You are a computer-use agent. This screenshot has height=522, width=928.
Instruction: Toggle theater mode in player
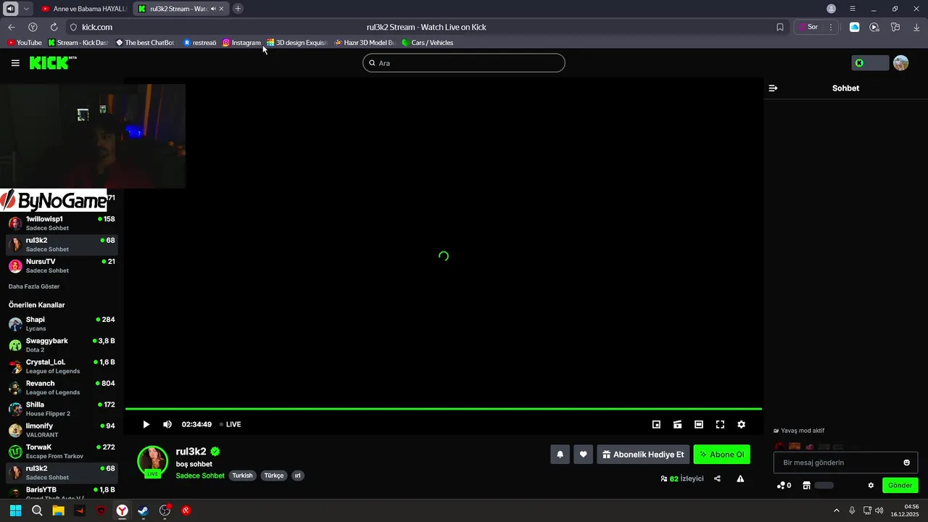[x=699, y=425]
